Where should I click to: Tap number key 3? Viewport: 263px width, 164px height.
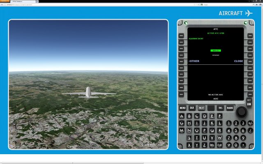pyautogui.click(x=243, y=123)
